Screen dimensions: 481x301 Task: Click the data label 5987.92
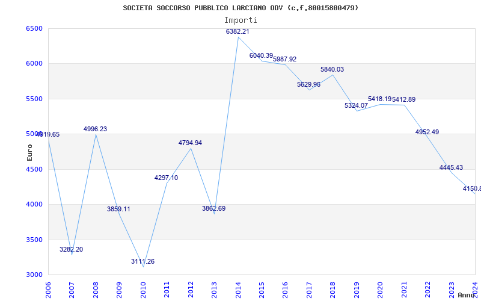284,59
